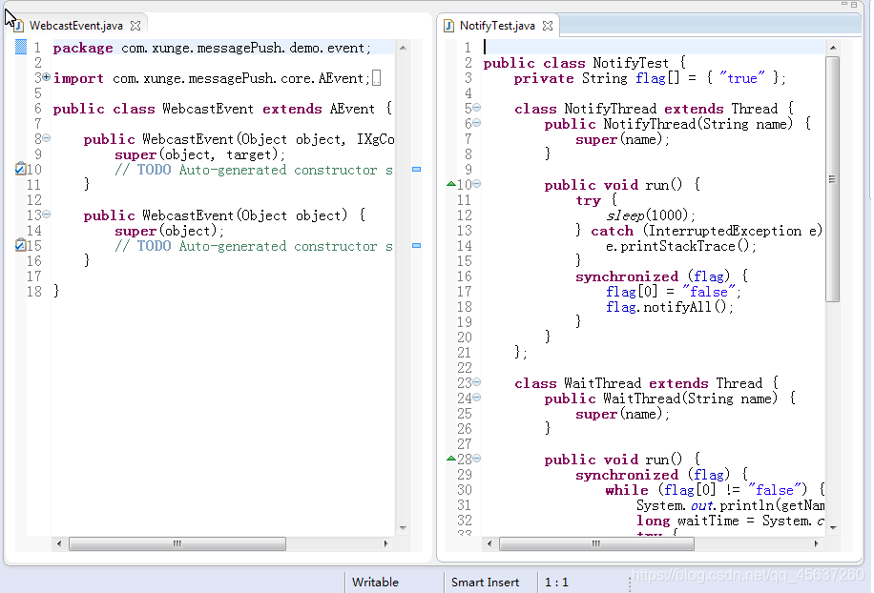Click empty line 1 in NotifyTest editor
This screenshot has width=874, height=593.
point(654,48)
